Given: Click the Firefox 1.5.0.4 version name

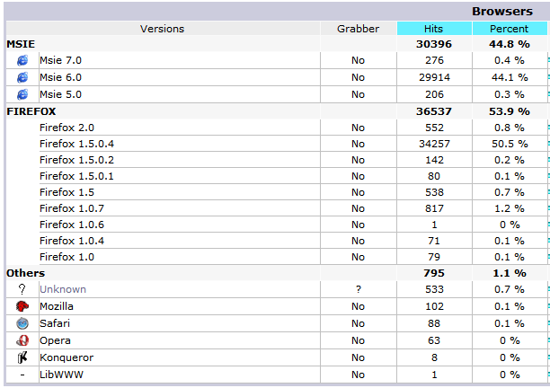Looking at the screenshot, I should tap(76, 144).
